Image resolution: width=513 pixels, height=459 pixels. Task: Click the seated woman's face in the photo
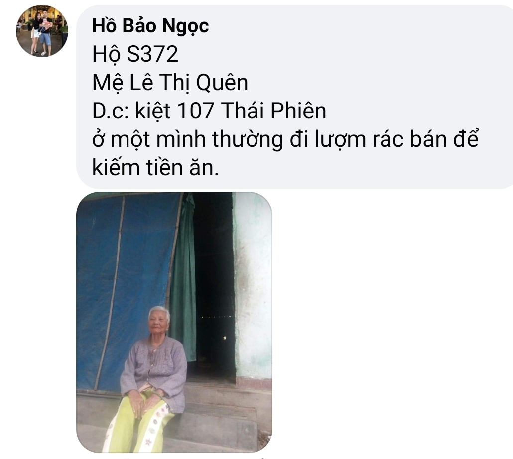158,322
